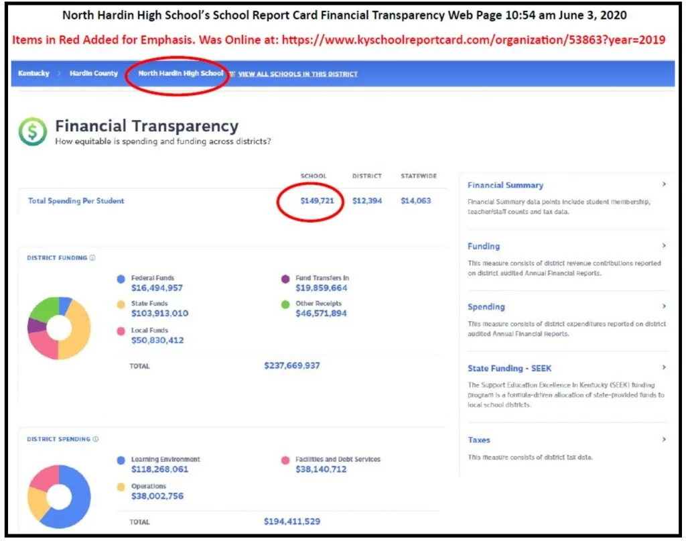Click the statewide value $14,063
Image resolution: width=686 pixels, height=541 pixels.
pos(415,200)
